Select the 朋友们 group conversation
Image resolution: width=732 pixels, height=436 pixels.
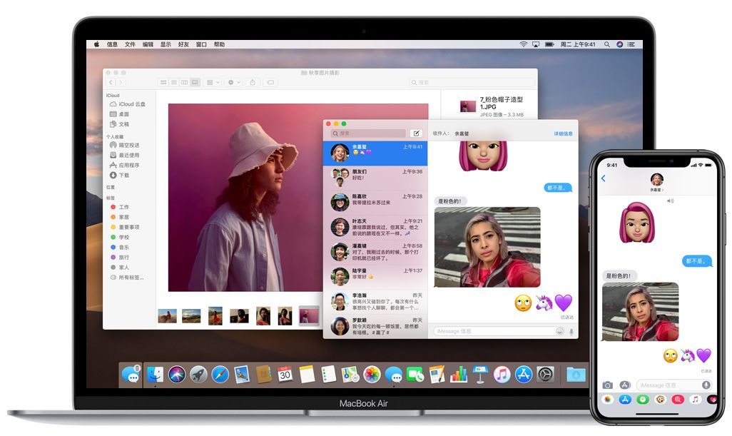pyautogui.click(x=375, y=176)
